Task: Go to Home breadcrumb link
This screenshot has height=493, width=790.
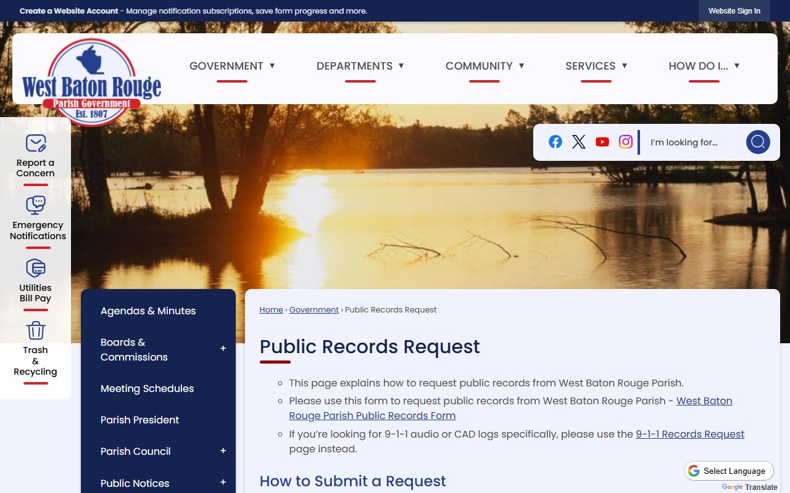Action: [x=271, y=310]
